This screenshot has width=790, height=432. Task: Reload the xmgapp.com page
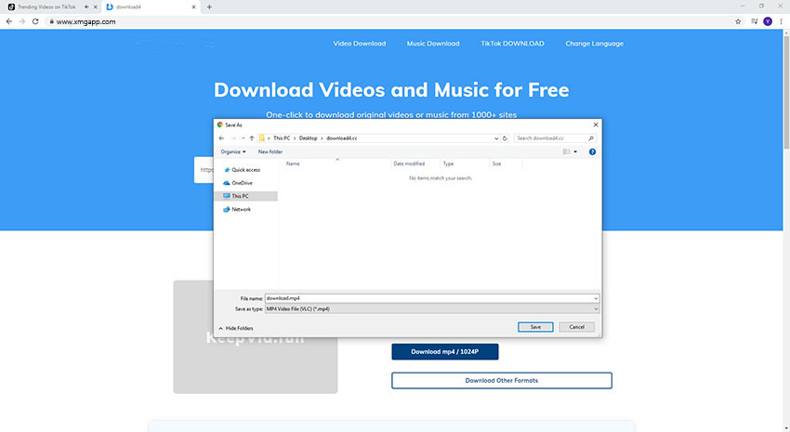(35, 21)
